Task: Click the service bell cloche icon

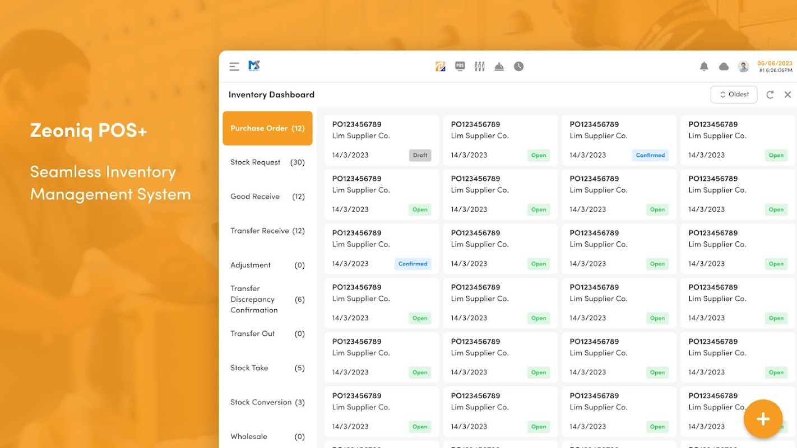Action: tap(499, 67)
